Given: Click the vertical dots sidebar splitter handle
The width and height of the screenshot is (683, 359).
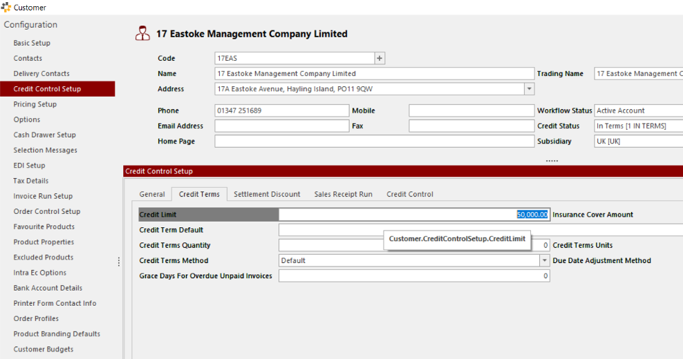Looking at the screenshot, I should [118, 262].
